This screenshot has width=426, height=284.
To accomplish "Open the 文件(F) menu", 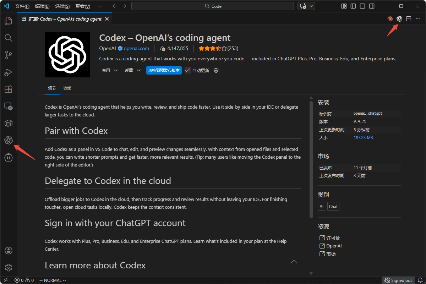I will [23, 6].
